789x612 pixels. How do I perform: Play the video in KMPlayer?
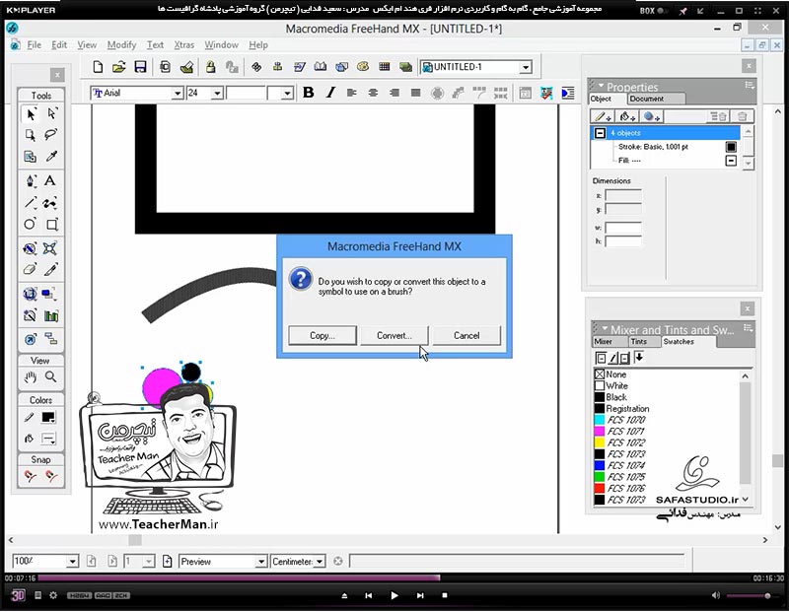(394, 595)
